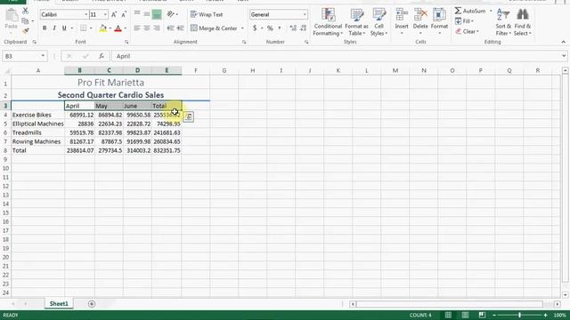Click the Select All corner button
570x320 pixels.
(6, 70)
